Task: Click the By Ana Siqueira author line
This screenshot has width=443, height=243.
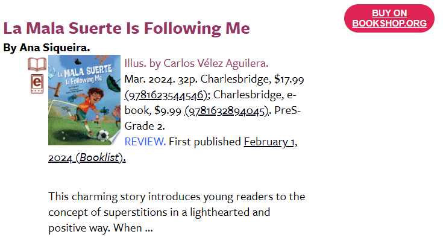Action: pyautogui.click(x=46, y=47)
